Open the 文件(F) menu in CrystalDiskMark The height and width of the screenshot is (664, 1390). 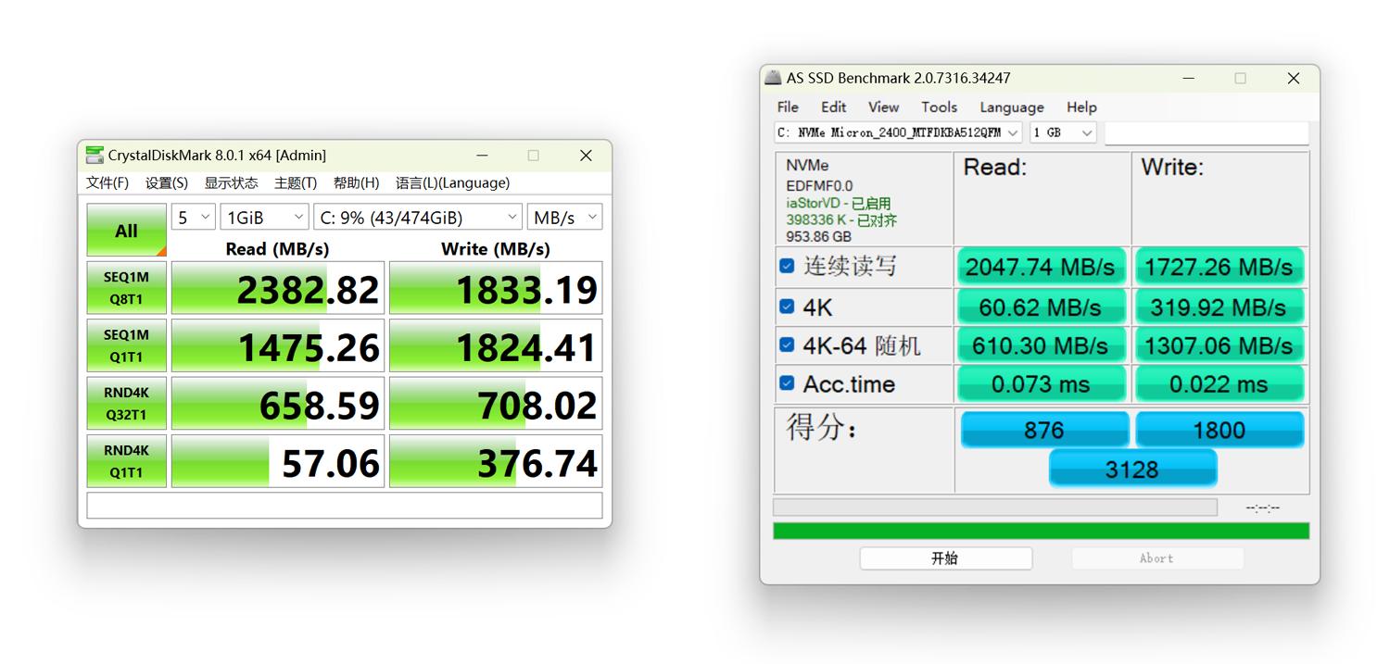coord(107,183)
